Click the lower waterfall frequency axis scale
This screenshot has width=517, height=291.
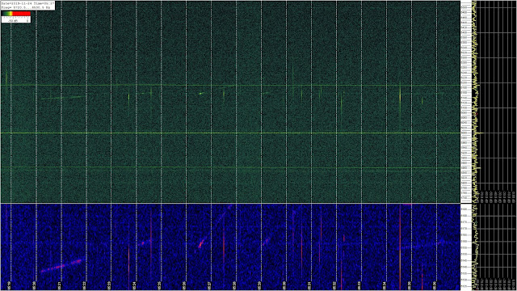(465, 247)
